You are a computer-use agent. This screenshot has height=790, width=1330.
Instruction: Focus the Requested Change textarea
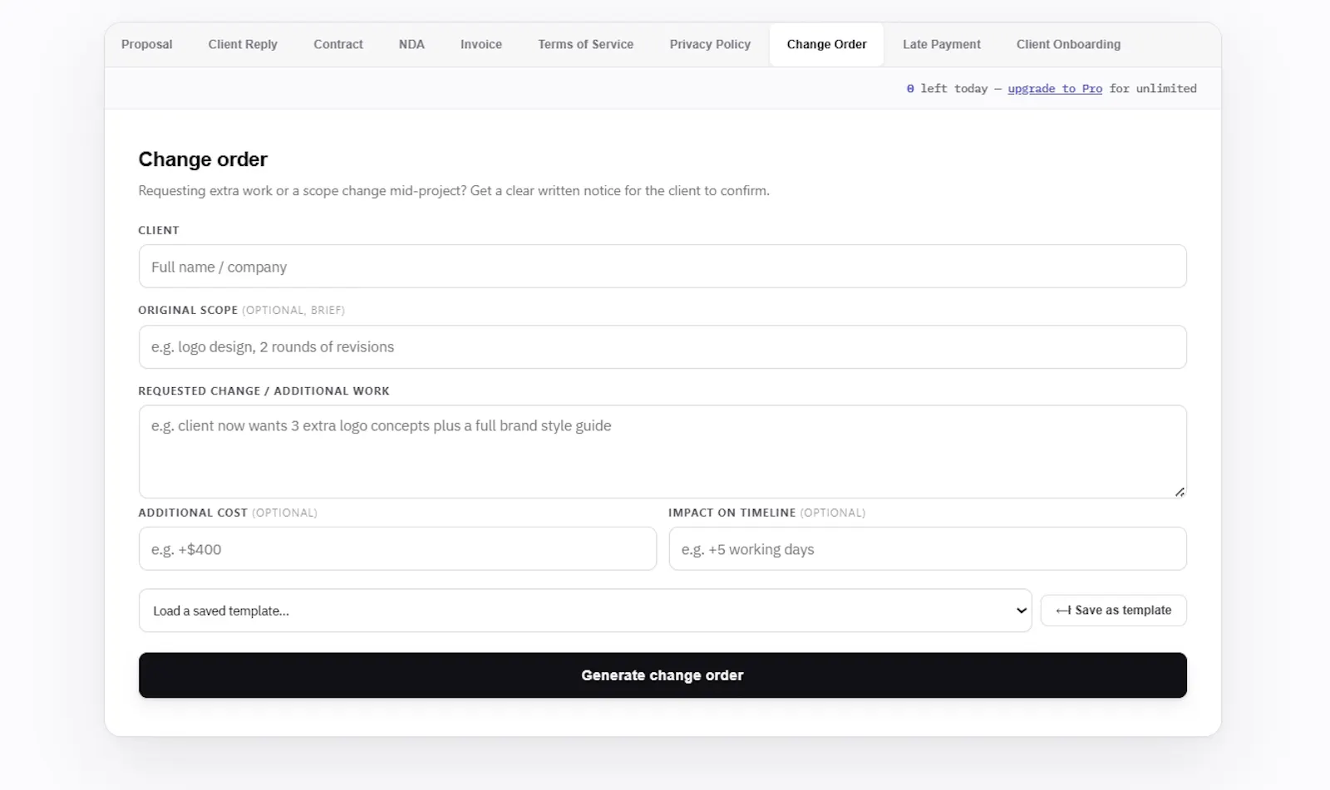(x=663, y=451)
